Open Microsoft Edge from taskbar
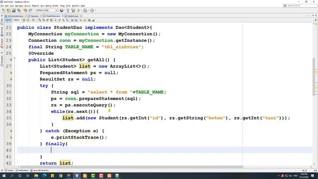Screen dimensions: 318x179 click(x=44, y=176)
